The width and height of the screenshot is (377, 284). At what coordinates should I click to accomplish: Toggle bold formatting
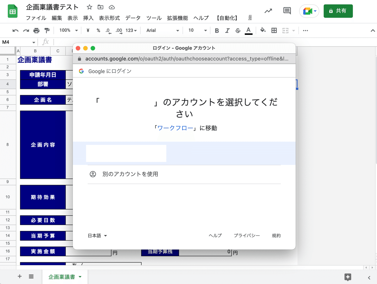pyautogui.click(x=217, y=30)
